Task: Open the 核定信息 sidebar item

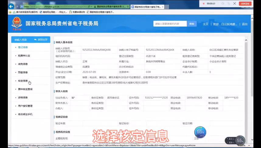Action: click(x=23, y=81)
